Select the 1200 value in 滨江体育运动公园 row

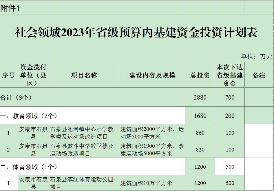(x=200, y=183)
